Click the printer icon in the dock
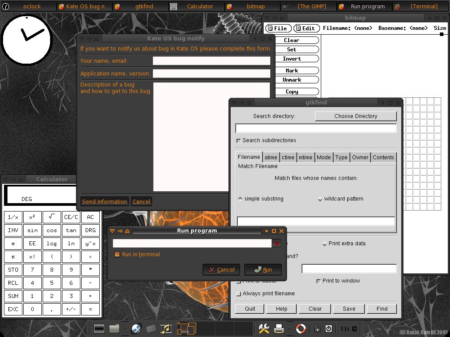 pos(279,328)
